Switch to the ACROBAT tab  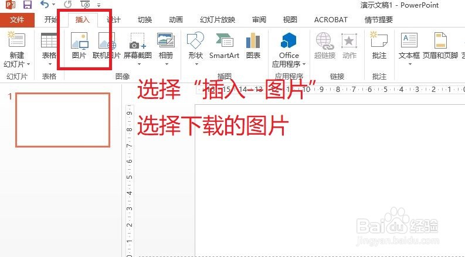click(x=331, y=20)
